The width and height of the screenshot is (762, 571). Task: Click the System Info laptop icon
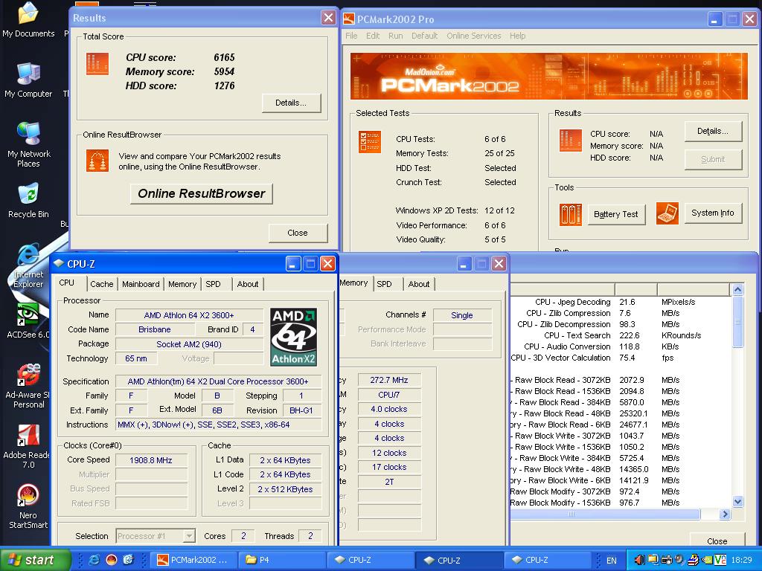pyautogui.click(x=667, y=213)
